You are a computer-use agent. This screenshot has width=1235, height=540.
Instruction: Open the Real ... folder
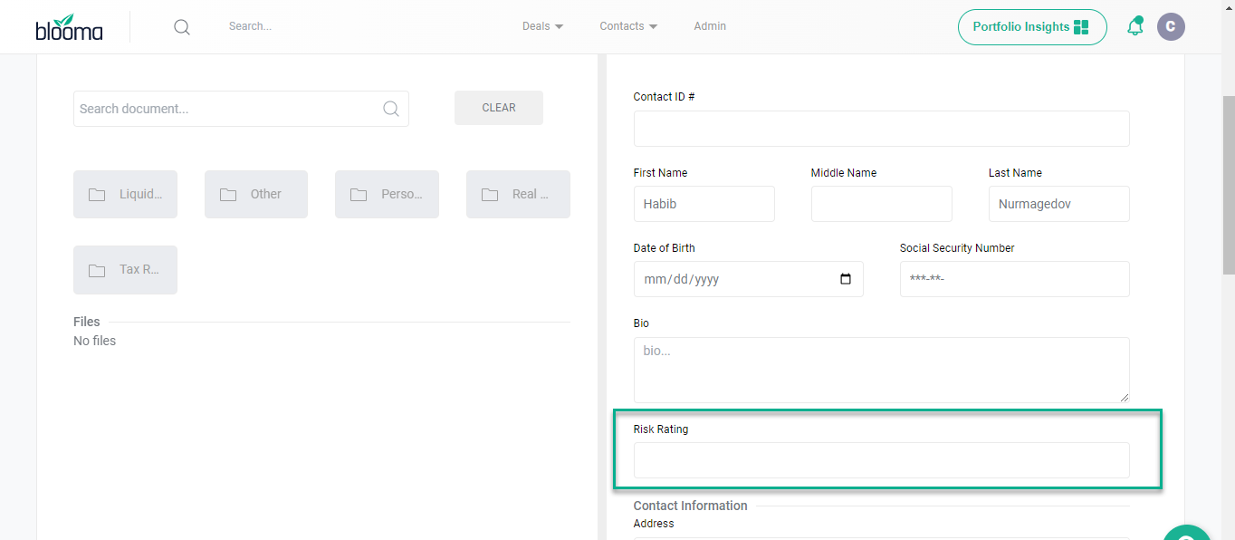518,195
